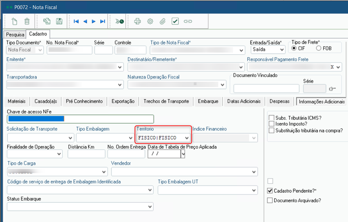The width and height of the screenshot is (348, 222).
Task: Click the Print icon in toolbar
Action: tap(137, 21)
